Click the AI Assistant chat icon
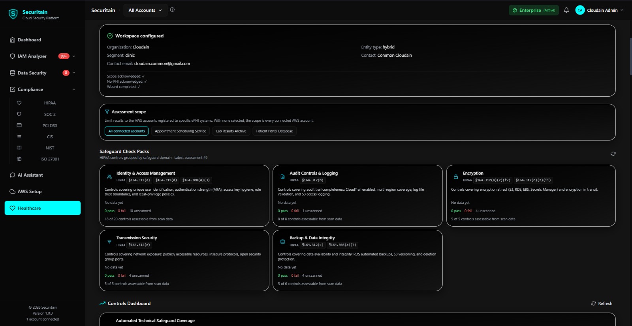The image size is (632, 326). pyautogui.click(x=13, y=175)
